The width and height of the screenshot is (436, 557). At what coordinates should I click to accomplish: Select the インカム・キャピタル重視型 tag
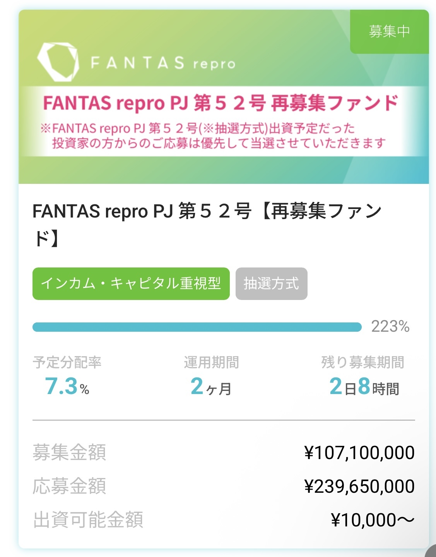131,283
